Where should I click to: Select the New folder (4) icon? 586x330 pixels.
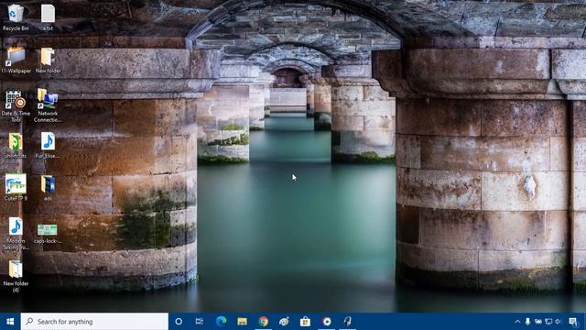pos(16,277)
